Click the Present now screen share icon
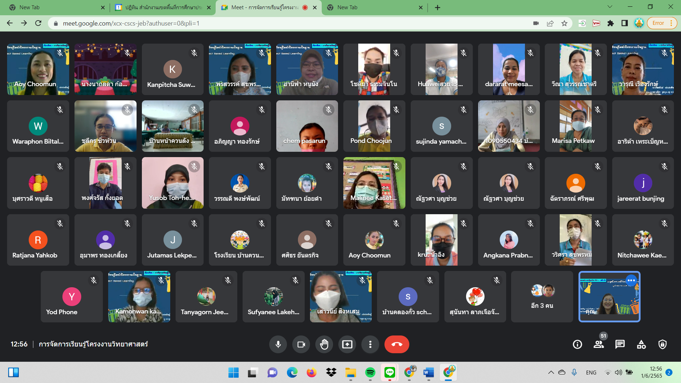The width and height of the screenshot is (681, 383). tap(347, 344)
